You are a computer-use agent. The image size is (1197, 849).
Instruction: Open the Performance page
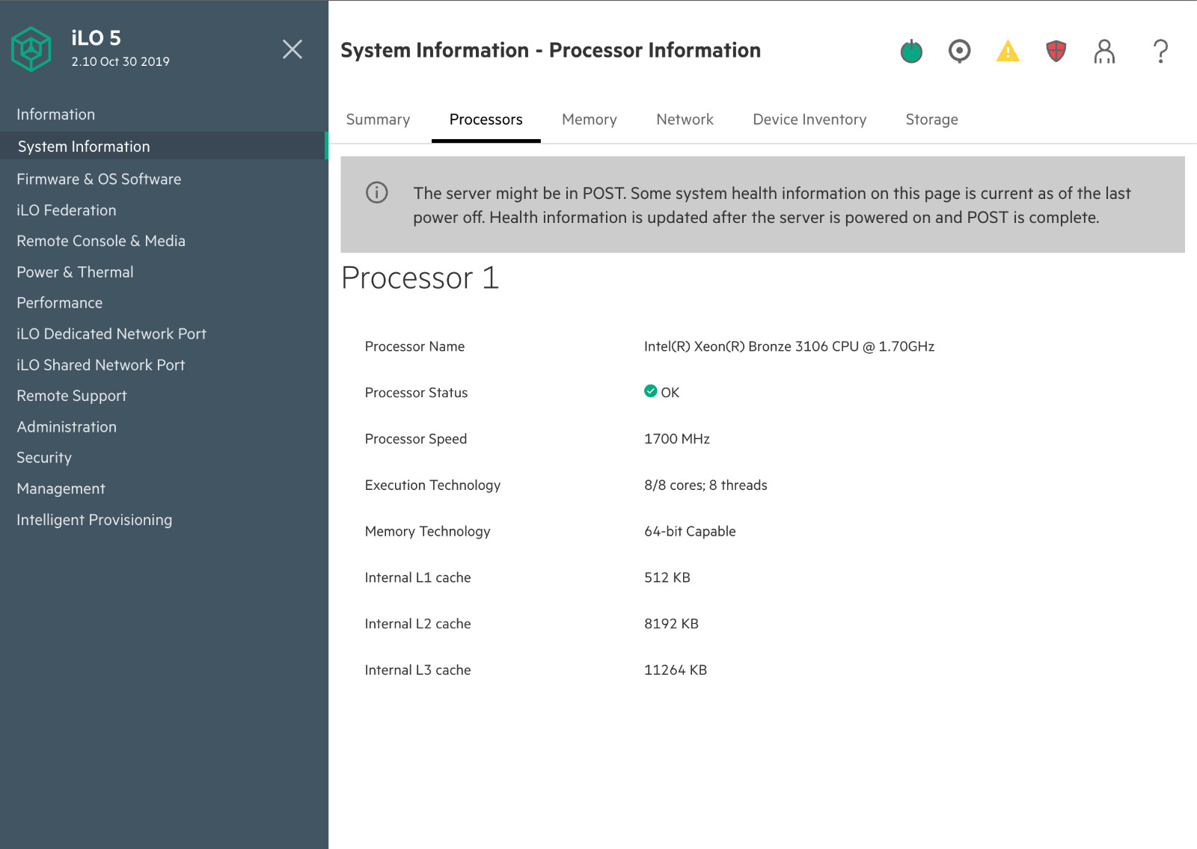(x=60, y=303)
